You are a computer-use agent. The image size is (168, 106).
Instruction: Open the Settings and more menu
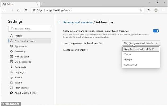(163, 10)
